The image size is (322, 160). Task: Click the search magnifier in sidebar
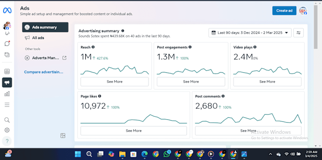point(7,120)
